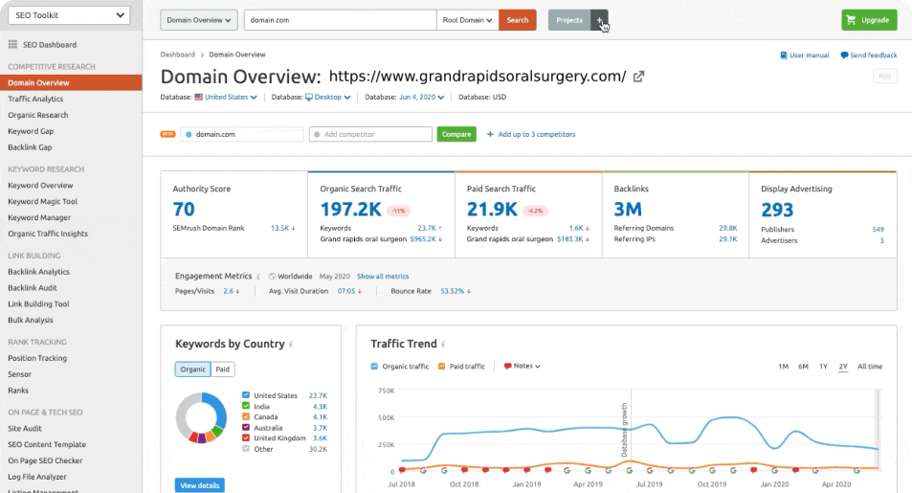Image resolution: width=912 pixels, height=493 pixels.
Task: Select the 6M time range
Action: pos(803,367)
